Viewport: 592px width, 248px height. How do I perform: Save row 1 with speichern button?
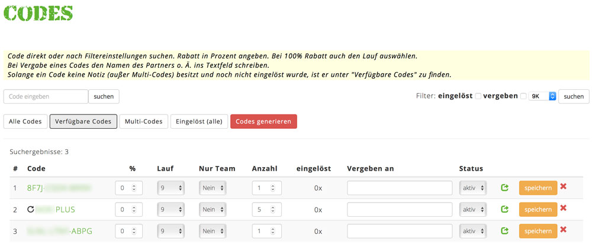(x=538, y=188)
